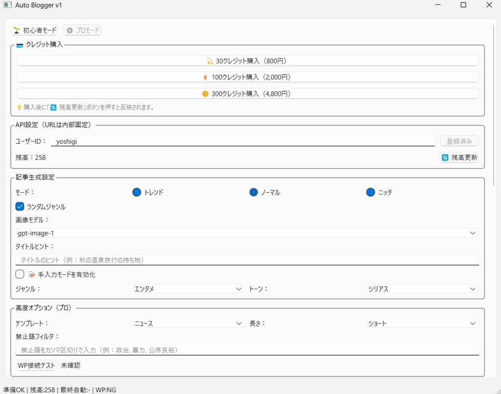The image size is (501, 394).
Task: Click the gear icon on プロモード button
Action: 69,30
